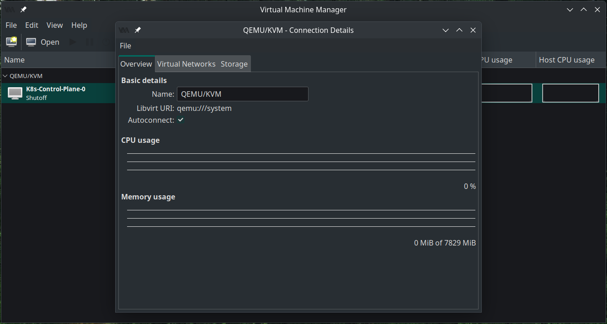Create a new virtual machine

(11, 42)
